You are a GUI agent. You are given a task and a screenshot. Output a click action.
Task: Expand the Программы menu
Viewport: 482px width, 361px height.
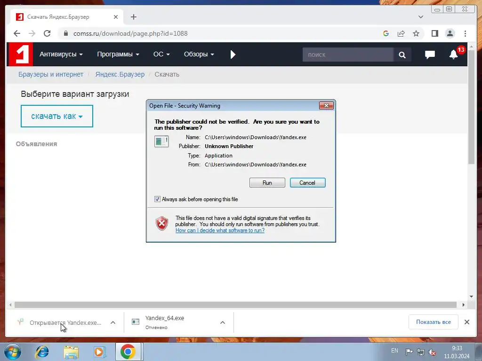118,55
